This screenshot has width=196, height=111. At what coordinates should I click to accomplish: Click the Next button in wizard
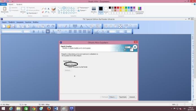(113, 97)
